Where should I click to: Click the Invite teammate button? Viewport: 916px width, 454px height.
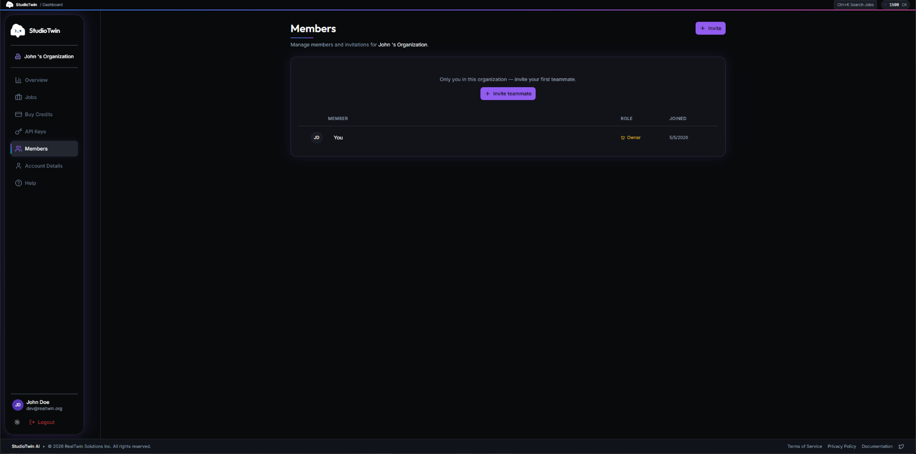[x=508, y=93]
